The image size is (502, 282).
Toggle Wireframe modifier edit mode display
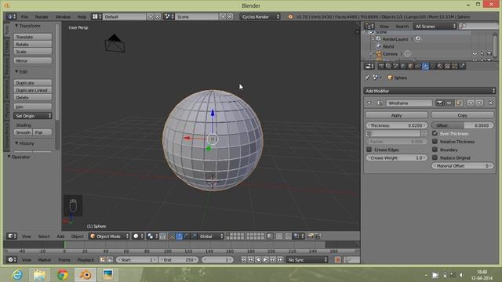click(459, 103)
